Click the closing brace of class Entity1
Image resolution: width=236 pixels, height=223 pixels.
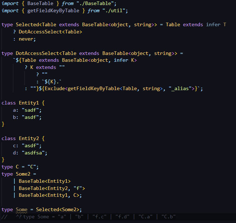pyautogui.click(x=3, y=124)
